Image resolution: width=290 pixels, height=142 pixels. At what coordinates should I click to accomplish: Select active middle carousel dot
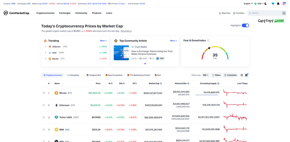[145, 64]
